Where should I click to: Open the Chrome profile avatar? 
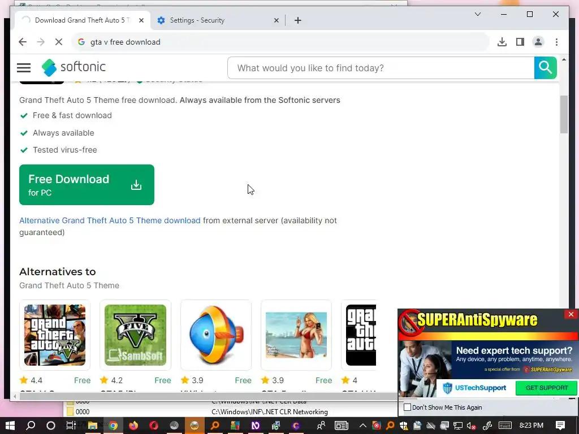(538, 42)
